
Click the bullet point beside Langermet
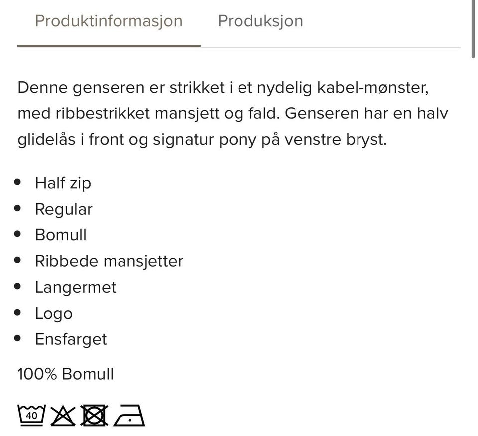coord(18,285)
